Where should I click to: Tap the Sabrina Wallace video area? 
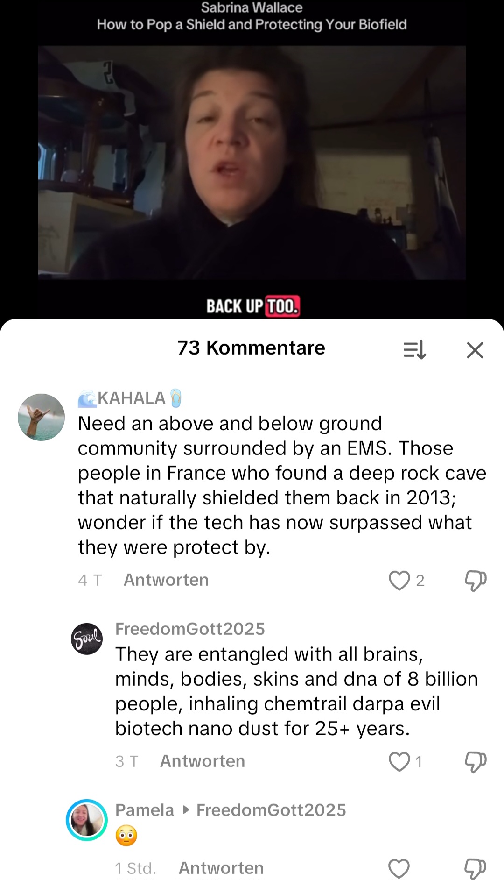(252, 163)
